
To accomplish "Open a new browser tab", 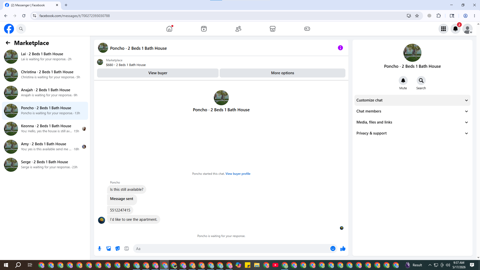I will tap(66, 5).
